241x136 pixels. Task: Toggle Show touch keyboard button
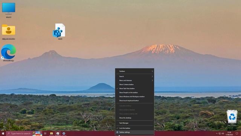pyautogui.click(x=134, y=100)
